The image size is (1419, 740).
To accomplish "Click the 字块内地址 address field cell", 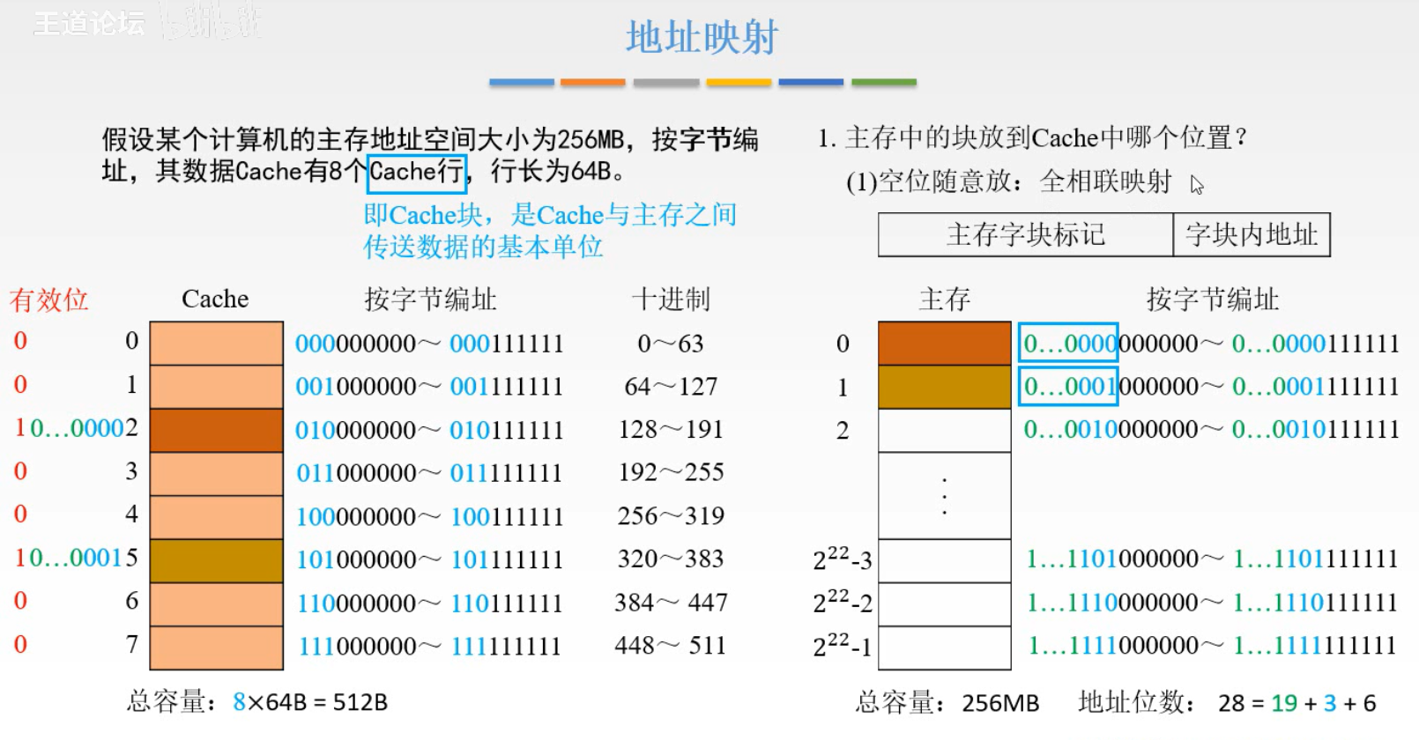I will (1252, 234).
